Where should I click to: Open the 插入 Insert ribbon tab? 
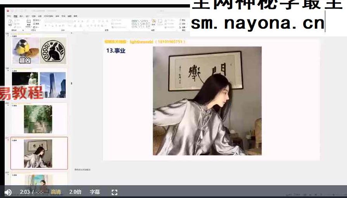coord(21,16)
